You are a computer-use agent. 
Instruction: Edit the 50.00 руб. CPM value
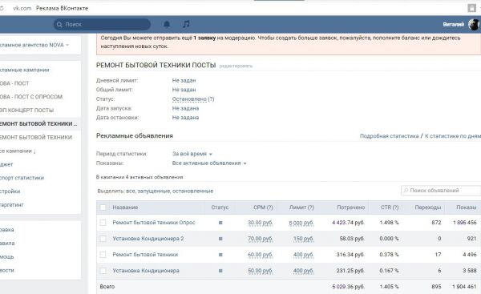[260, 271]
